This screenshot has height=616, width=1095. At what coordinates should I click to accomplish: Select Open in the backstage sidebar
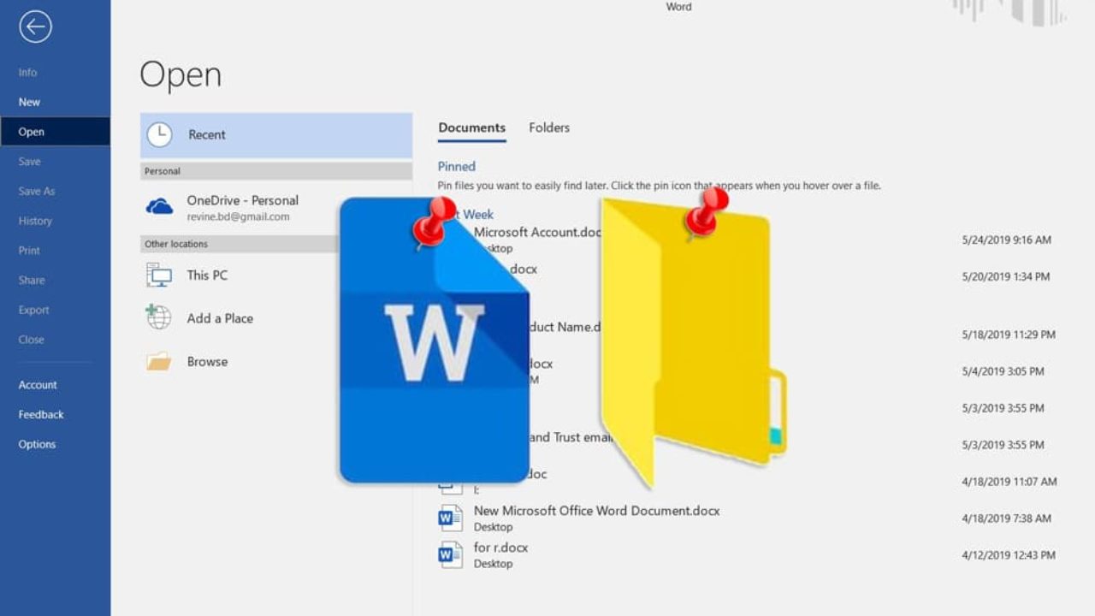(x=55, y=132)
